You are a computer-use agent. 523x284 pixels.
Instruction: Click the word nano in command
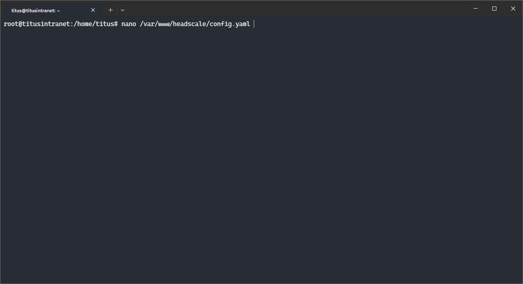tap(129, 24)
